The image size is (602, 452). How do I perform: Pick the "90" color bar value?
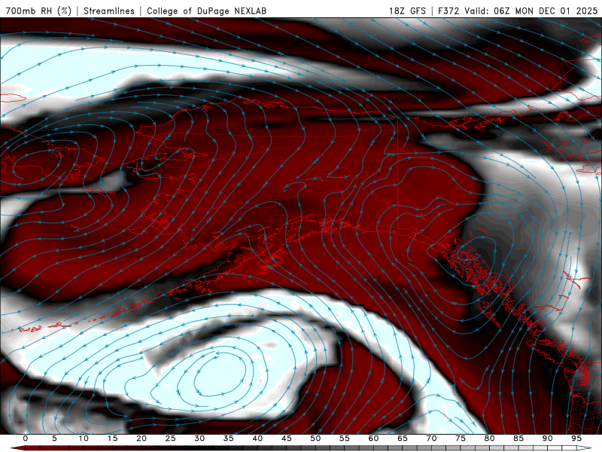tap(547, 438)
